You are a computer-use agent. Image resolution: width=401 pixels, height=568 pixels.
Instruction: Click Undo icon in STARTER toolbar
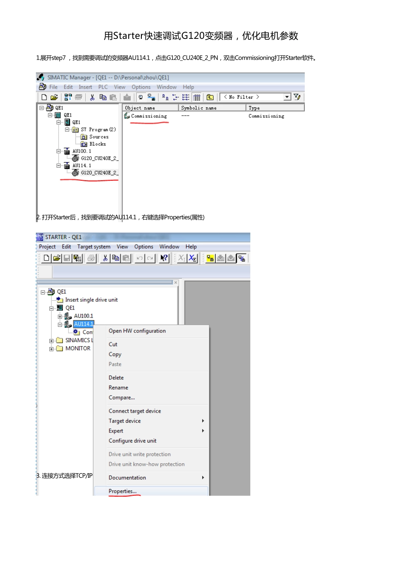(140, 258)
